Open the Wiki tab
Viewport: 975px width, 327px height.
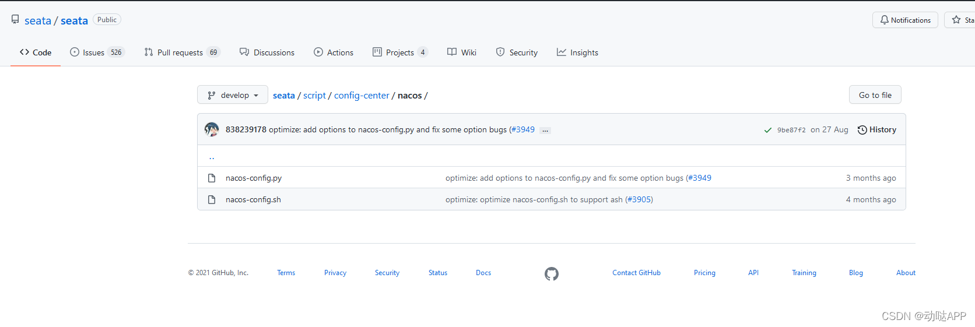click(462, 52)
